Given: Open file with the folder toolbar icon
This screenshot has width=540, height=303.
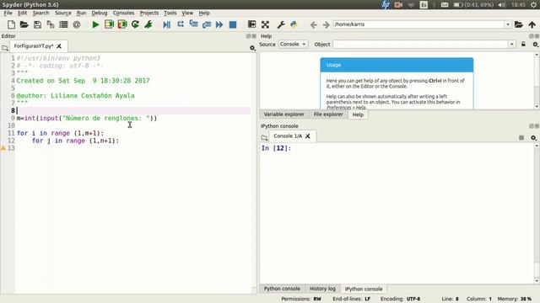Looking at the screenshot, I should coord(24,24).
